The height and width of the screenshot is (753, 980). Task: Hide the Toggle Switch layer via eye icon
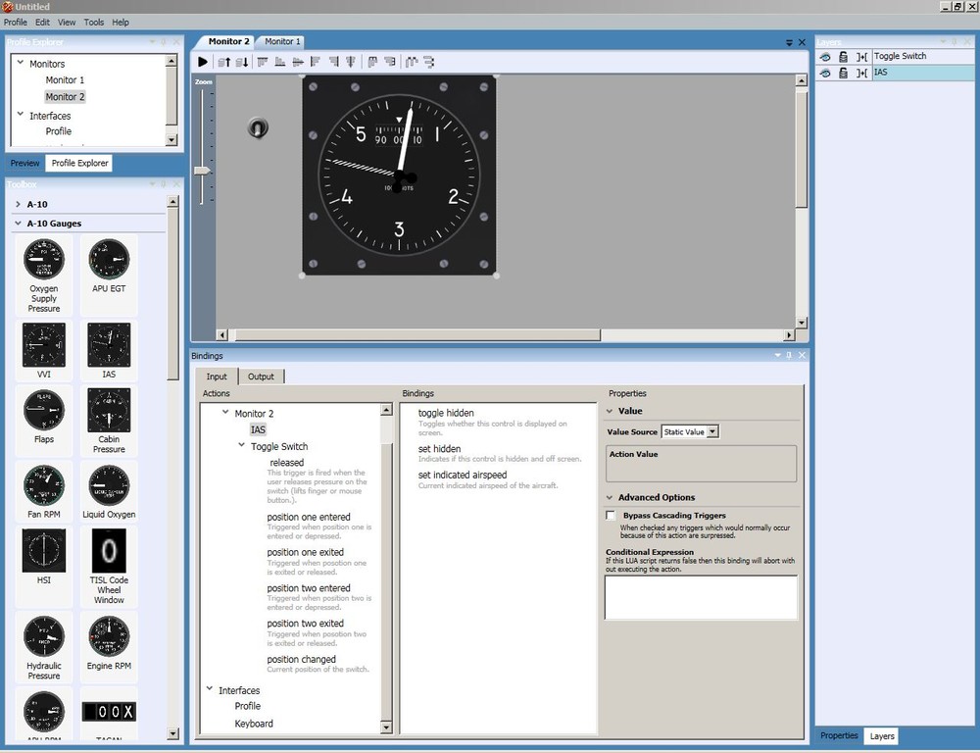click(x=825, y=57)
